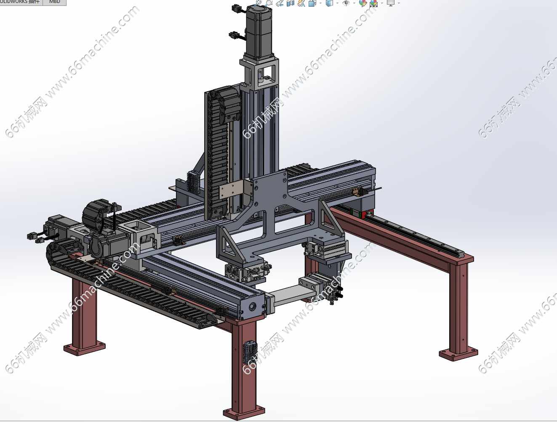557x422 pixels.
Task: Expand the Apply Scene dropdown arrow
Action: (x=382, y=4)
